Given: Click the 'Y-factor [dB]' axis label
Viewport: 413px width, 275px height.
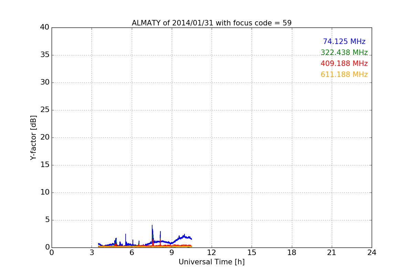Looking at the screenshot, I should pos(33,137).
